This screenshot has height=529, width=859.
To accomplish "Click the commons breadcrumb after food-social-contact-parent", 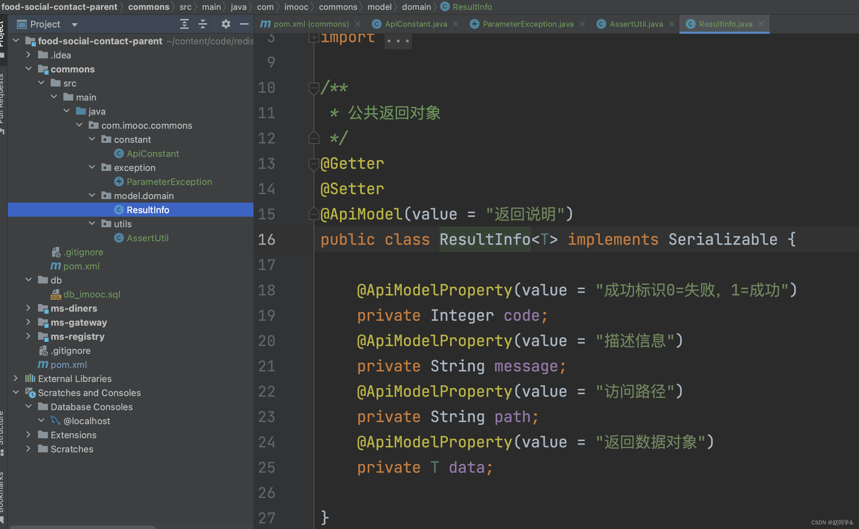I will pos(148,7).
